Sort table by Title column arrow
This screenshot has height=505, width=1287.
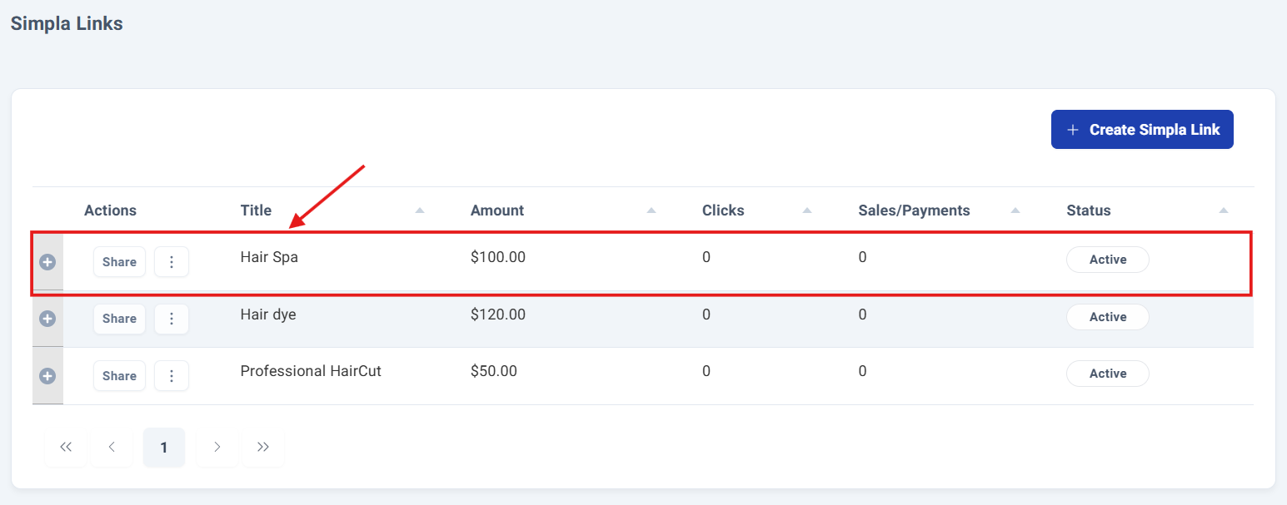(x=420, y=210)
